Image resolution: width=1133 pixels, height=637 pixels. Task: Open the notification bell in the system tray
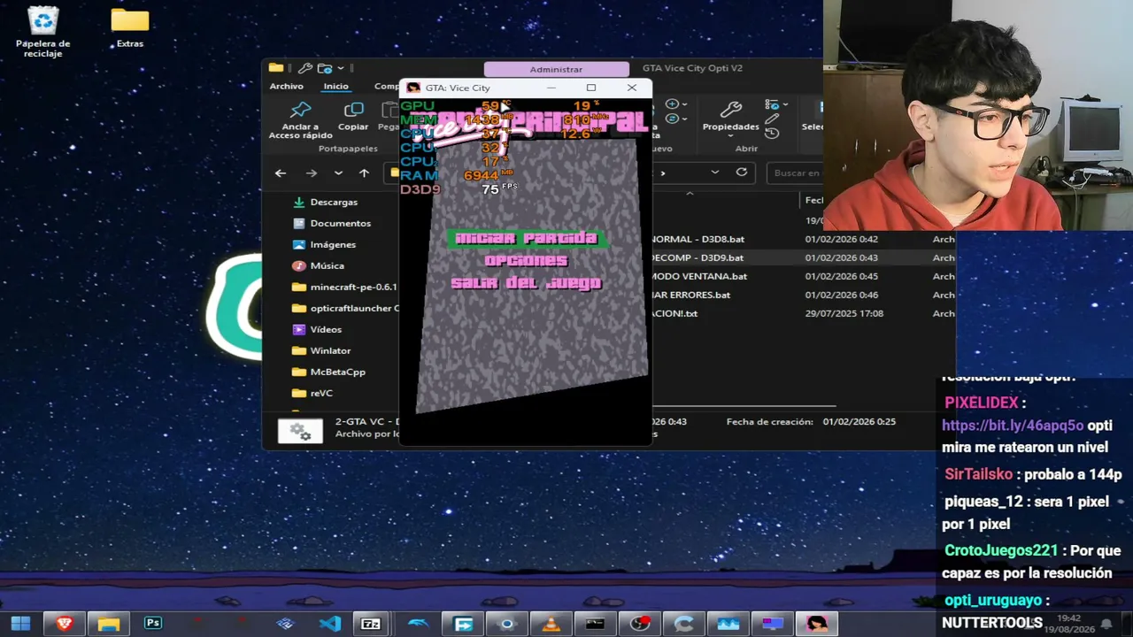tap(1106, 624)
